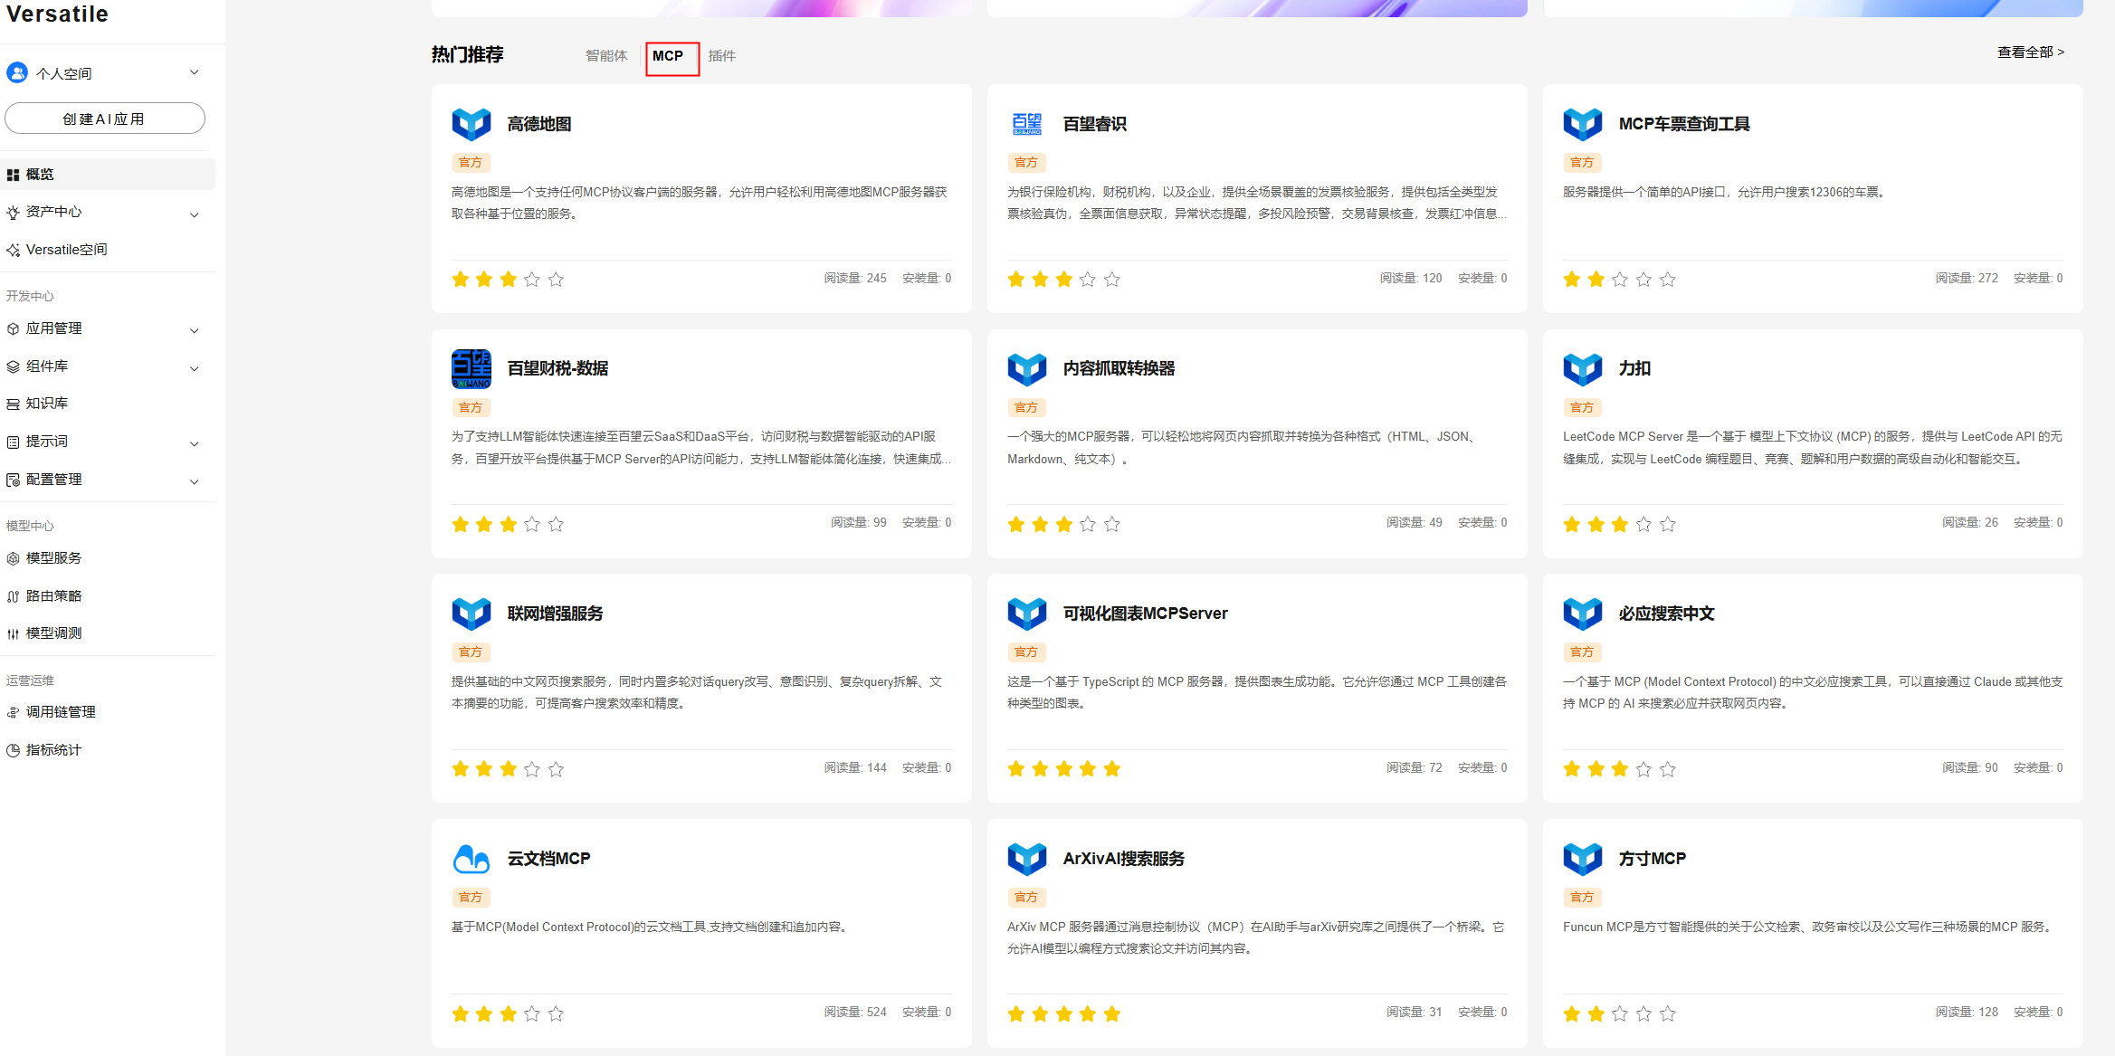Click the first star on 力扣 rating

(1571, 524)
